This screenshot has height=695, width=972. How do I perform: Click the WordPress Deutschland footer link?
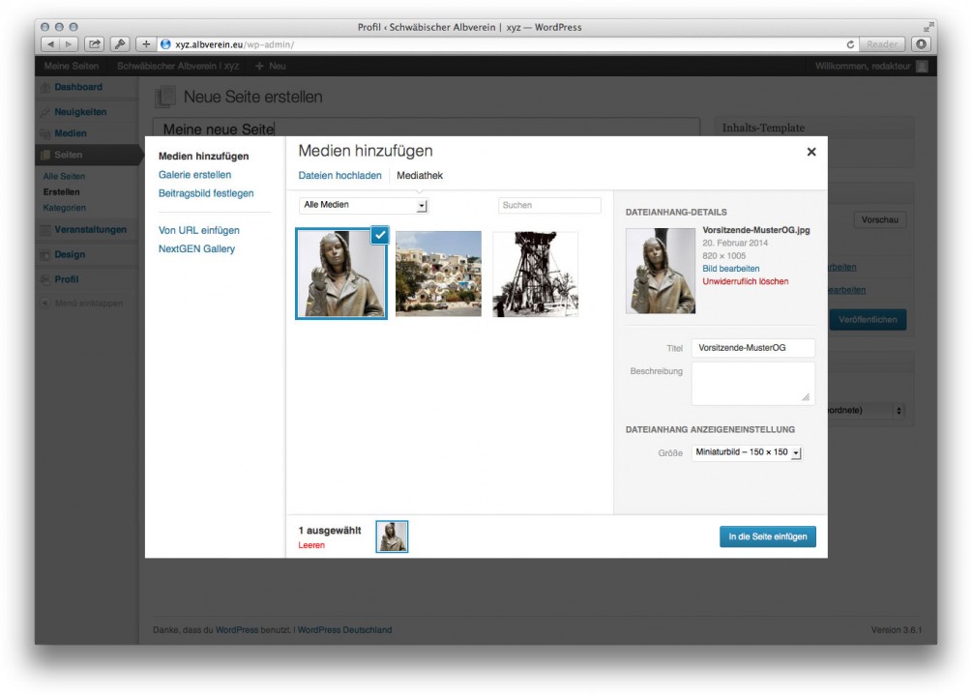[x=344, y=630]
